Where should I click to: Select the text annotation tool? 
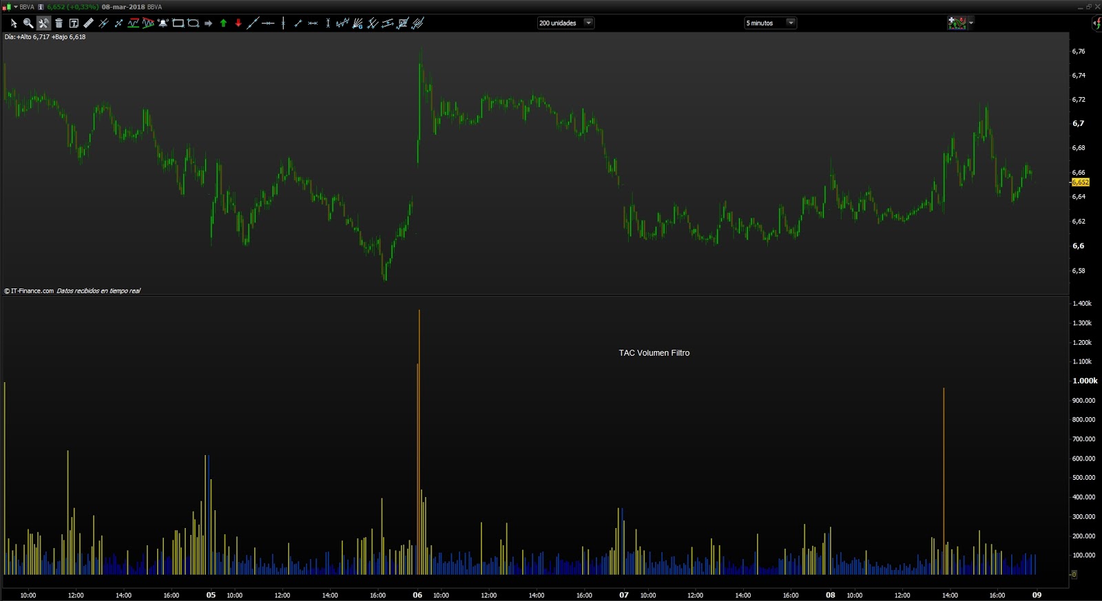74,23
